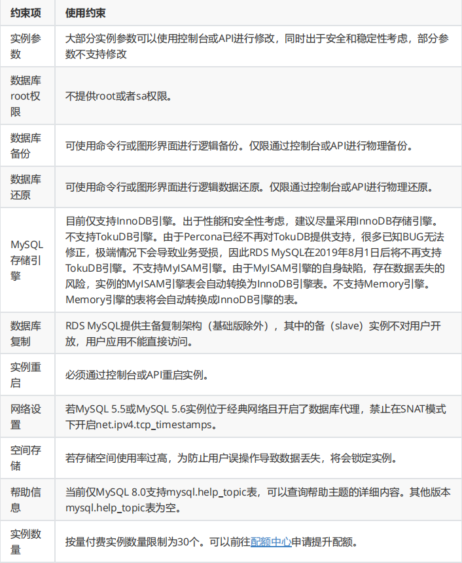This screenshot has width=462, height=563.
Task: Click the 逻辑数据还原 constraint description
Action: pos(249,187)
